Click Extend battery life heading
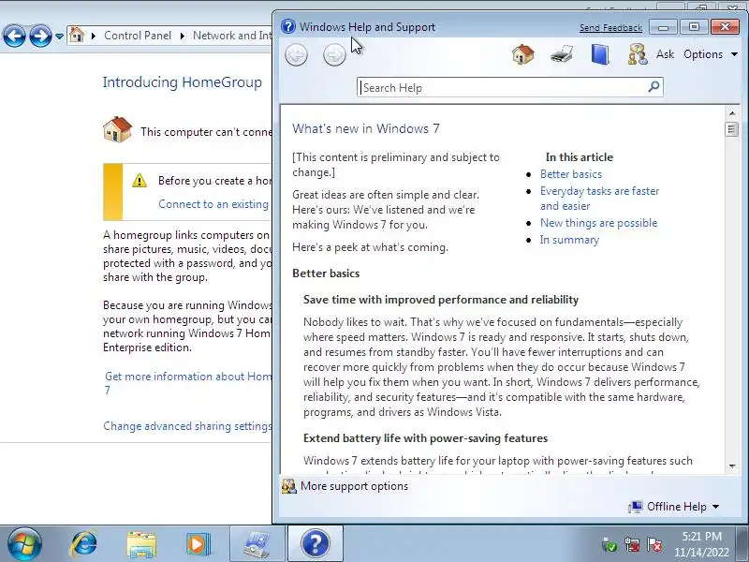749x562 pixels. [425, 438]
